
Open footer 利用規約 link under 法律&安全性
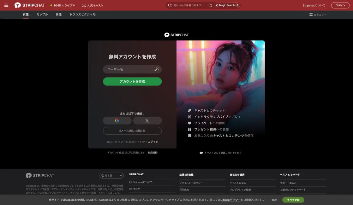184,190
